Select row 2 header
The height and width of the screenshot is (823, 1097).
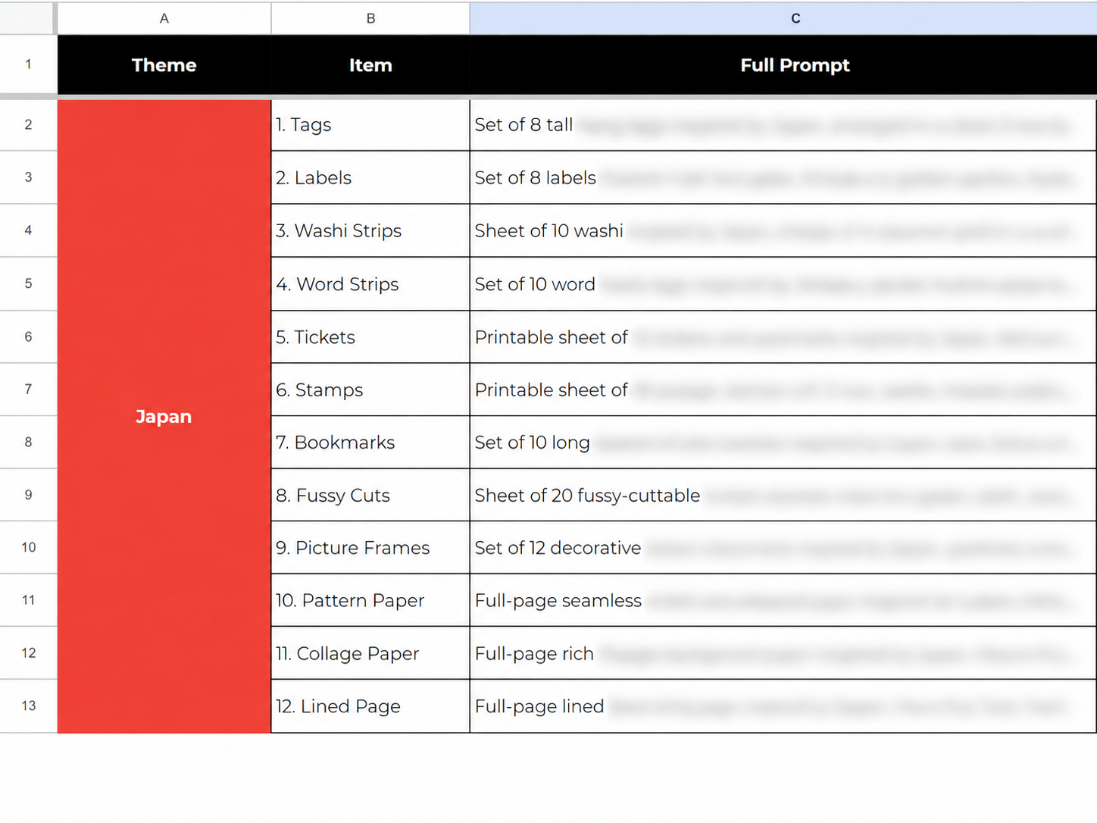pyautogui.click(x=28, y=125)
